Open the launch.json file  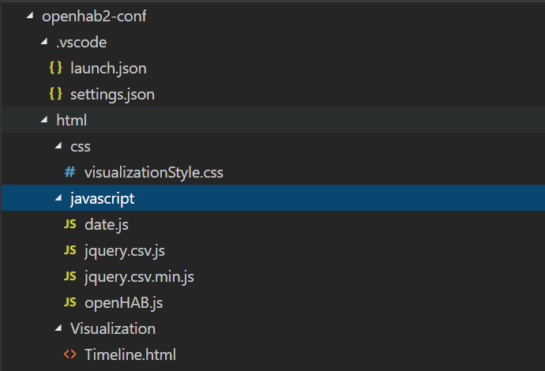(x=108, y=69)
